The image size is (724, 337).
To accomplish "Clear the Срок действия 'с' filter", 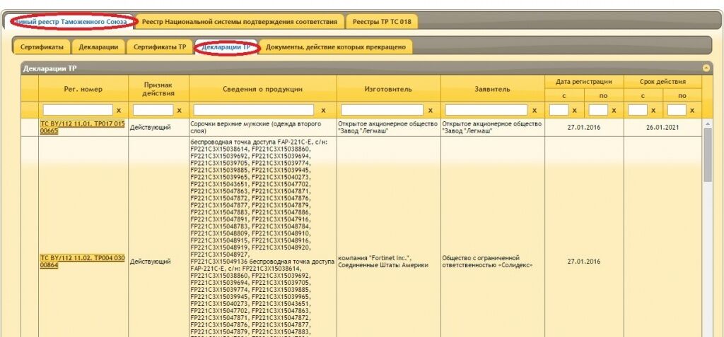I will tap(653, 111).
